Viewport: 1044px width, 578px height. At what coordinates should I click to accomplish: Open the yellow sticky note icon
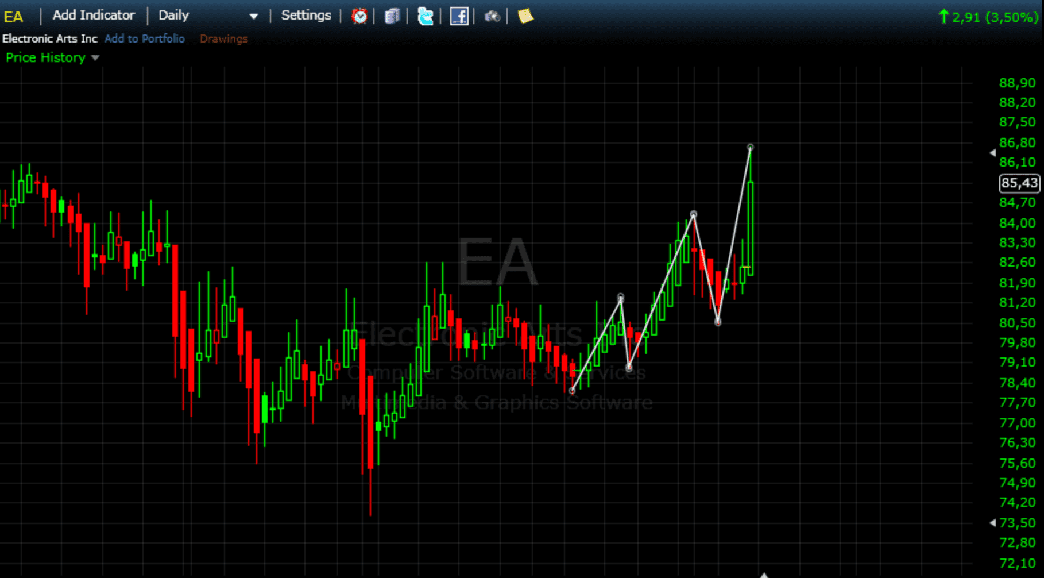525,16
